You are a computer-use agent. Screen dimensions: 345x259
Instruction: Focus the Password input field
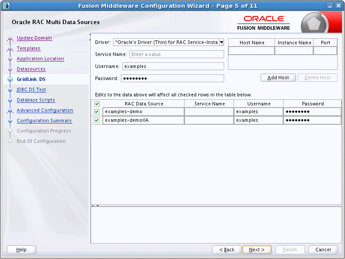[x=172, y=78]
